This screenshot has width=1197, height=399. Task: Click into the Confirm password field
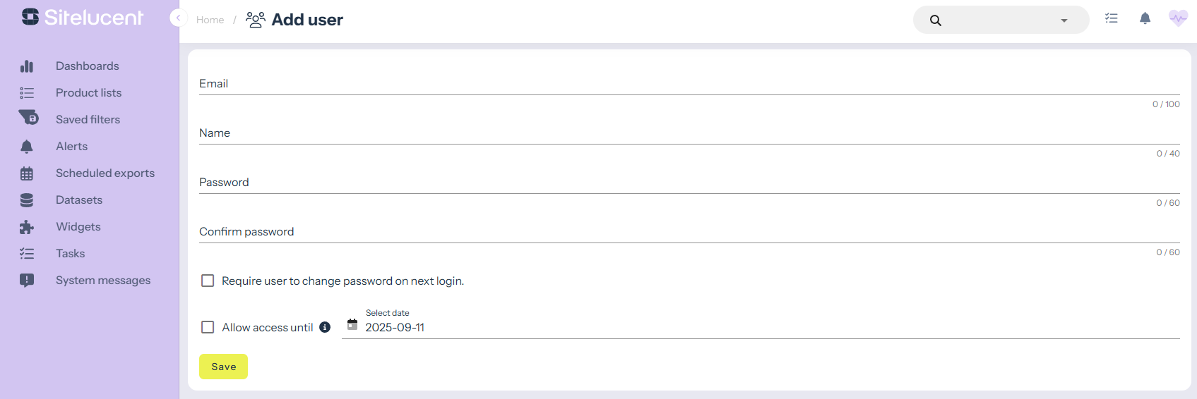689,232
